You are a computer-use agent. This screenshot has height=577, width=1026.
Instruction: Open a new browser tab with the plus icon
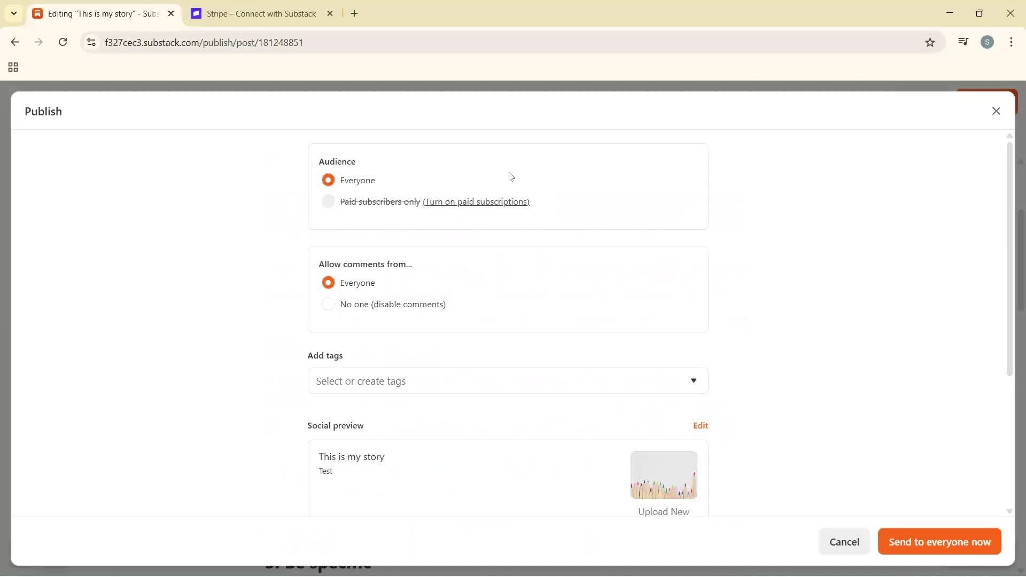[354, 13]
